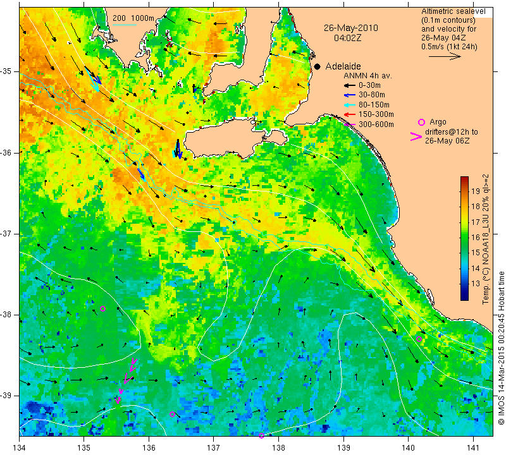Click the black 0-30m legend arrow
Screen dimensions: 506x455
point(350,85)
